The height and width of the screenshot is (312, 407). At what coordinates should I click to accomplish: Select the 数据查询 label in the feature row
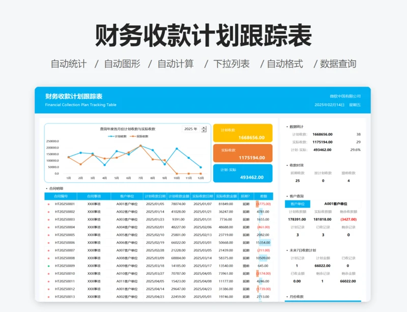[x=339, y=64]
